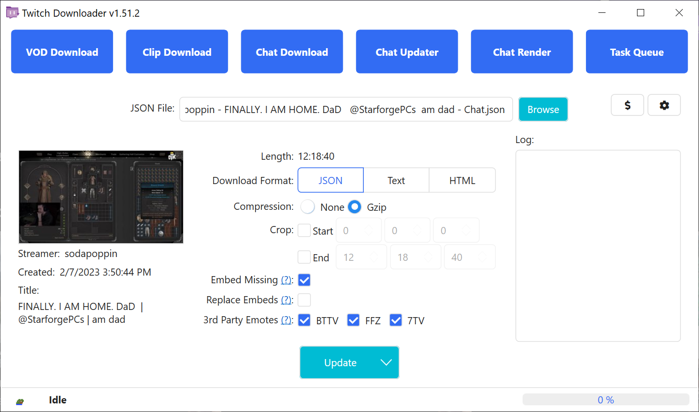Open the Chat Updater page

point(407,51)
